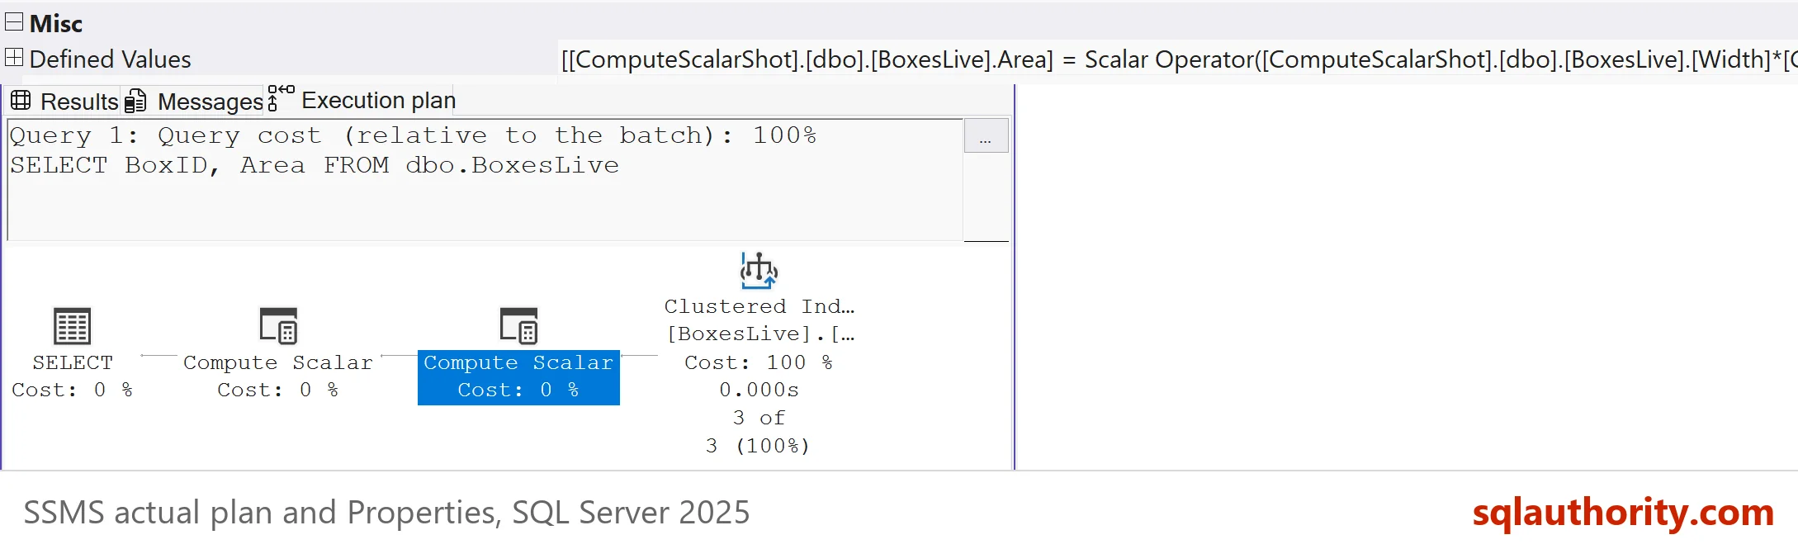Viewport: 1798px width, 549px height.
Task: Click the Execution plan tab icon
Action: pyautogui.click(x=281, y=97)
